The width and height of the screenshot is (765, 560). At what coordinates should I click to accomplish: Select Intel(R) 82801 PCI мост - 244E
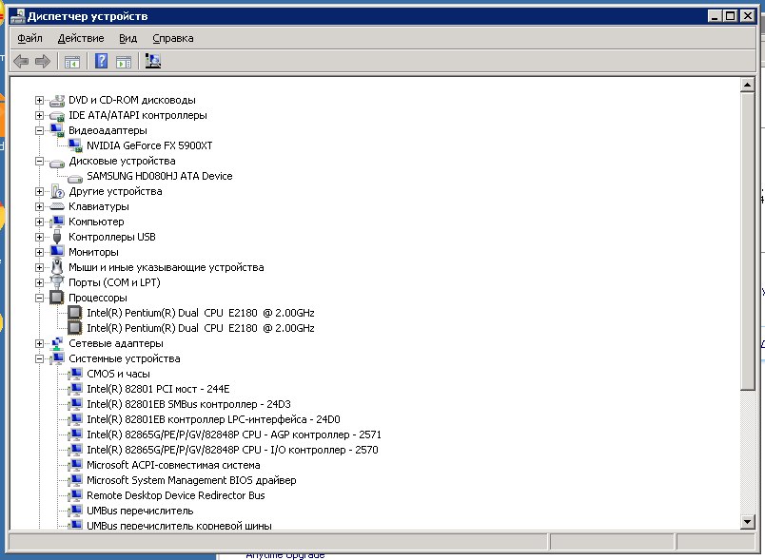pyautogui.click(x=158, y=389)
